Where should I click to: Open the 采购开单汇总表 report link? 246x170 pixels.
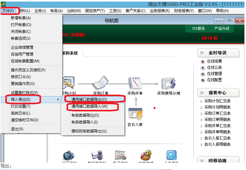217,126
